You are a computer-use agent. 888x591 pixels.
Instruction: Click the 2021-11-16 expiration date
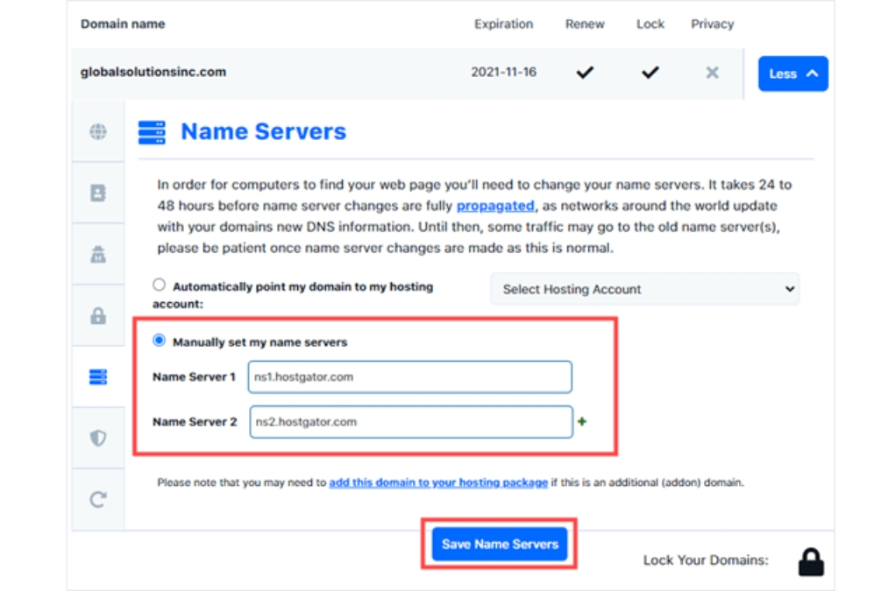click(x=503, y=73)
